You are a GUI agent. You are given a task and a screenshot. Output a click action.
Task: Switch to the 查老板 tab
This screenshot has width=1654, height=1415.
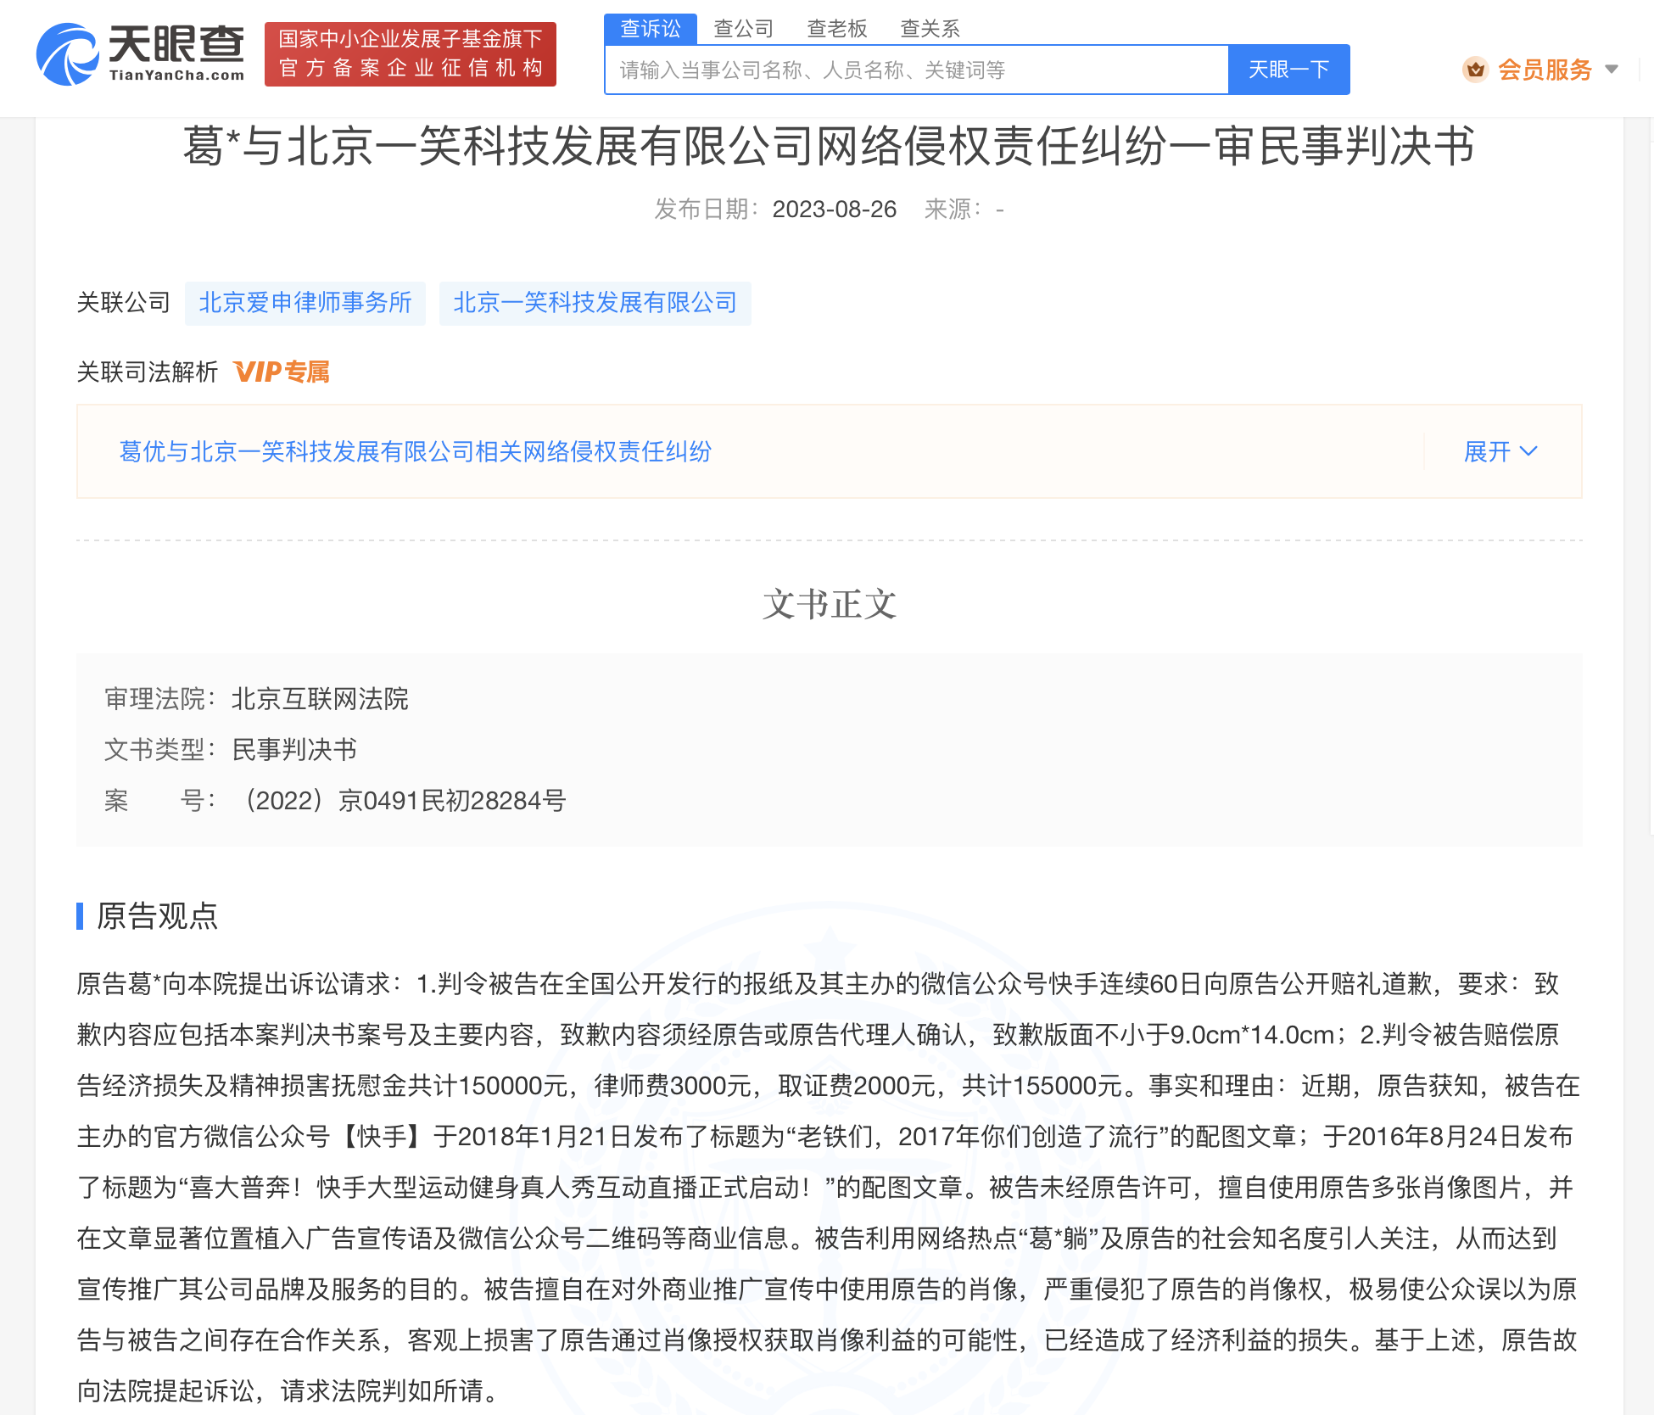(837, 29)
